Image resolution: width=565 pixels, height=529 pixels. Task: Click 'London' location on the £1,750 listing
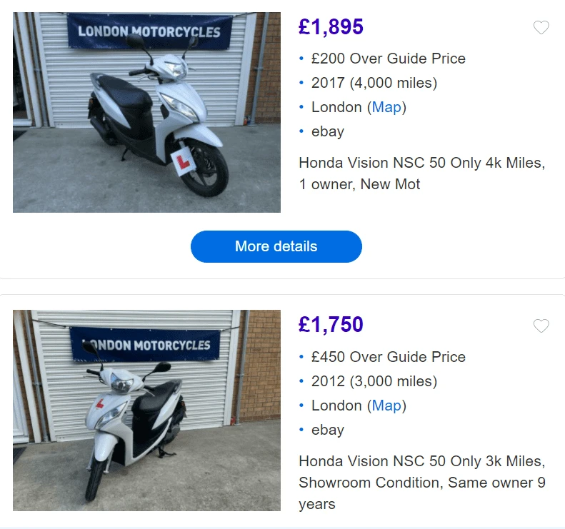point(336,405)
